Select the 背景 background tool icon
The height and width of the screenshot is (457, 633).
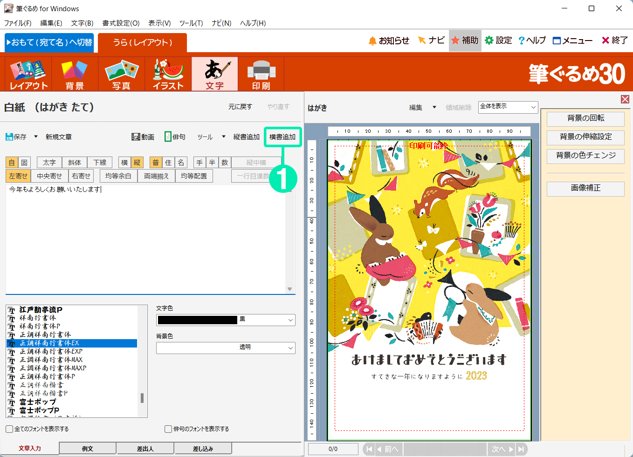pyautogui.click(x=75, y=74)
